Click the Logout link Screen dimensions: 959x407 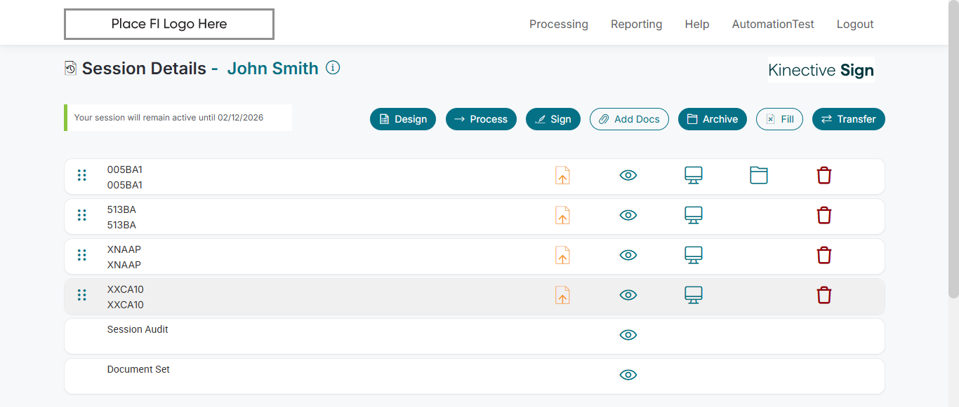[x=855, y=25]
